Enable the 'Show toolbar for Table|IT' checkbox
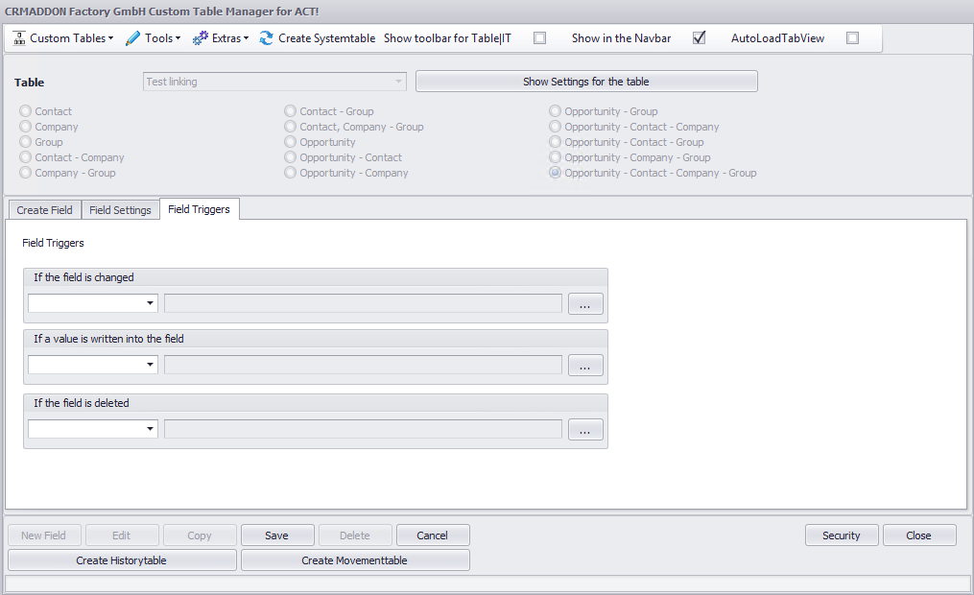974x595 pixels. point(539,38)
